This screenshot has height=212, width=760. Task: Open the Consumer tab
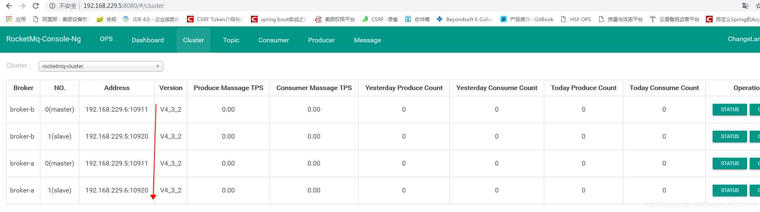click(273, 40)
